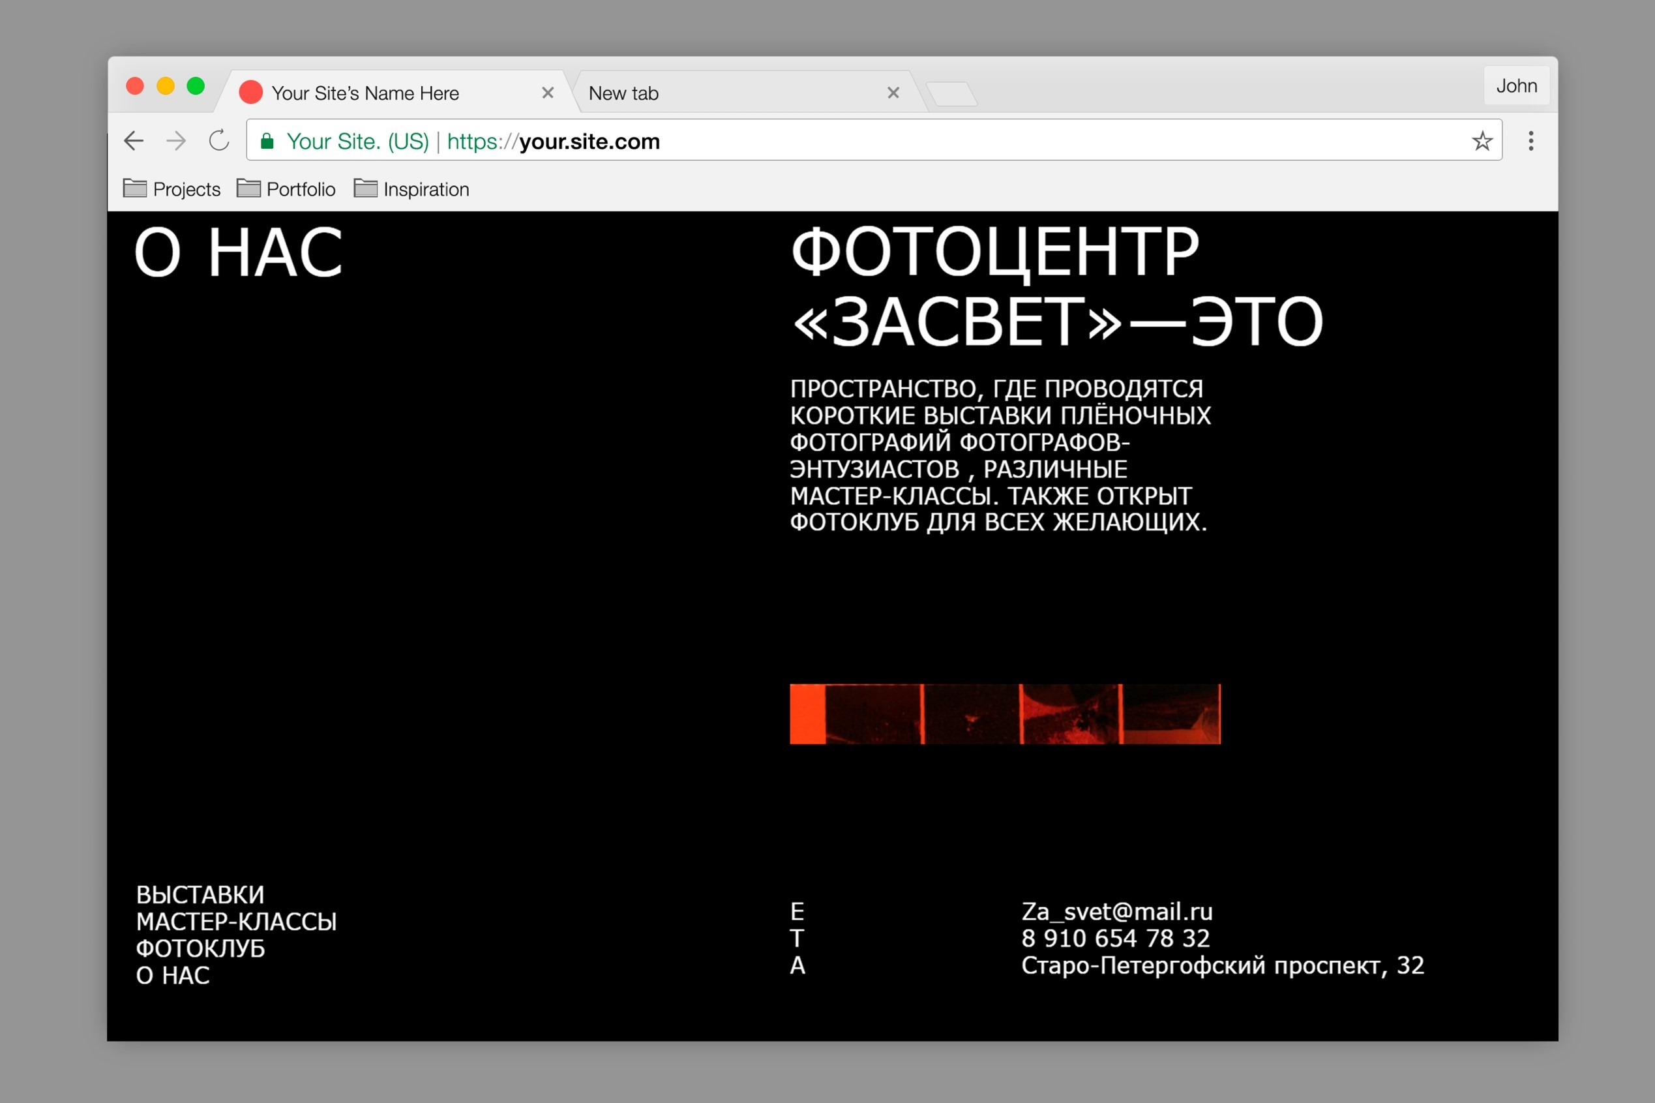The width and height of the screenshot is (1655, 1103).
Task: Open the Portfolio bookmarks folder
Action: tap(286, 189)
